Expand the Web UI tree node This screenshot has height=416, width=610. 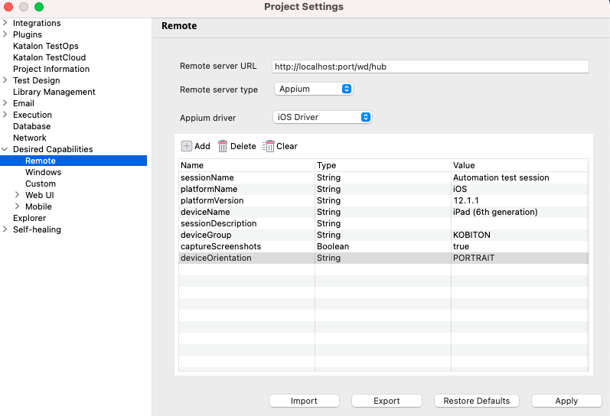(x=18, y=195)
